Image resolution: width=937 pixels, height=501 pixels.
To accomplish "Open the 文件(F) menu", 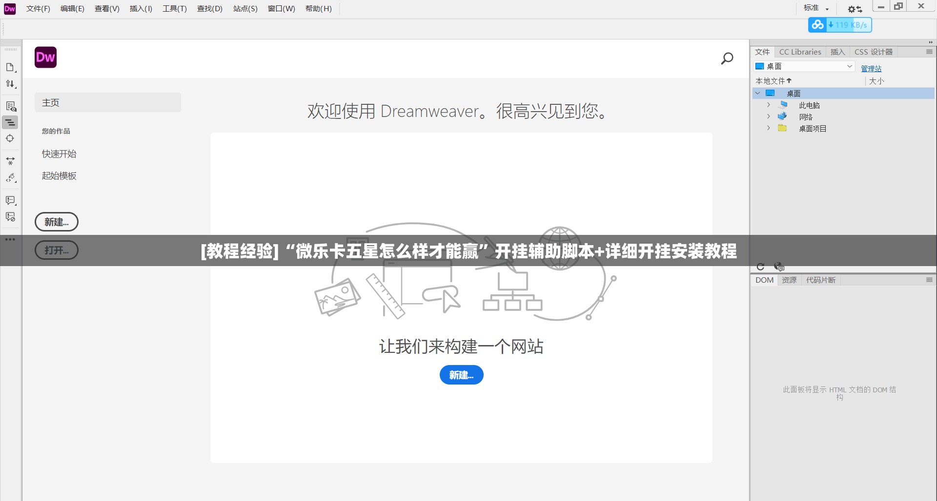I will tap(38, 9).
